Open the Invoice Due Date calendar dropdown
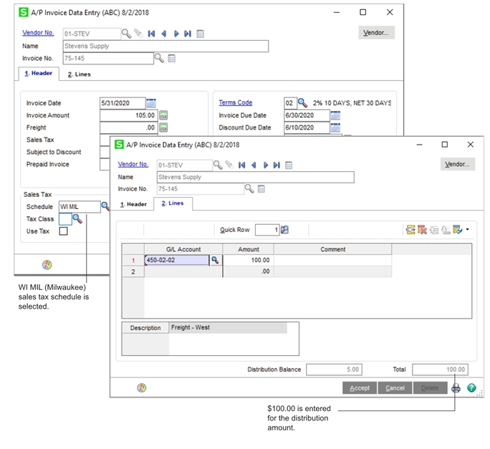The height and width of the screenshot is (449, 490). point(335,115)
